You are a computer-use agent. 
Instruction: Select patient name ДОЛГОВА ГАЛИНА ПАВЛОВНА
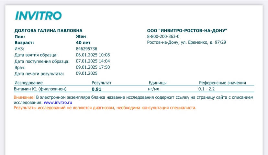tap(48, 31)
